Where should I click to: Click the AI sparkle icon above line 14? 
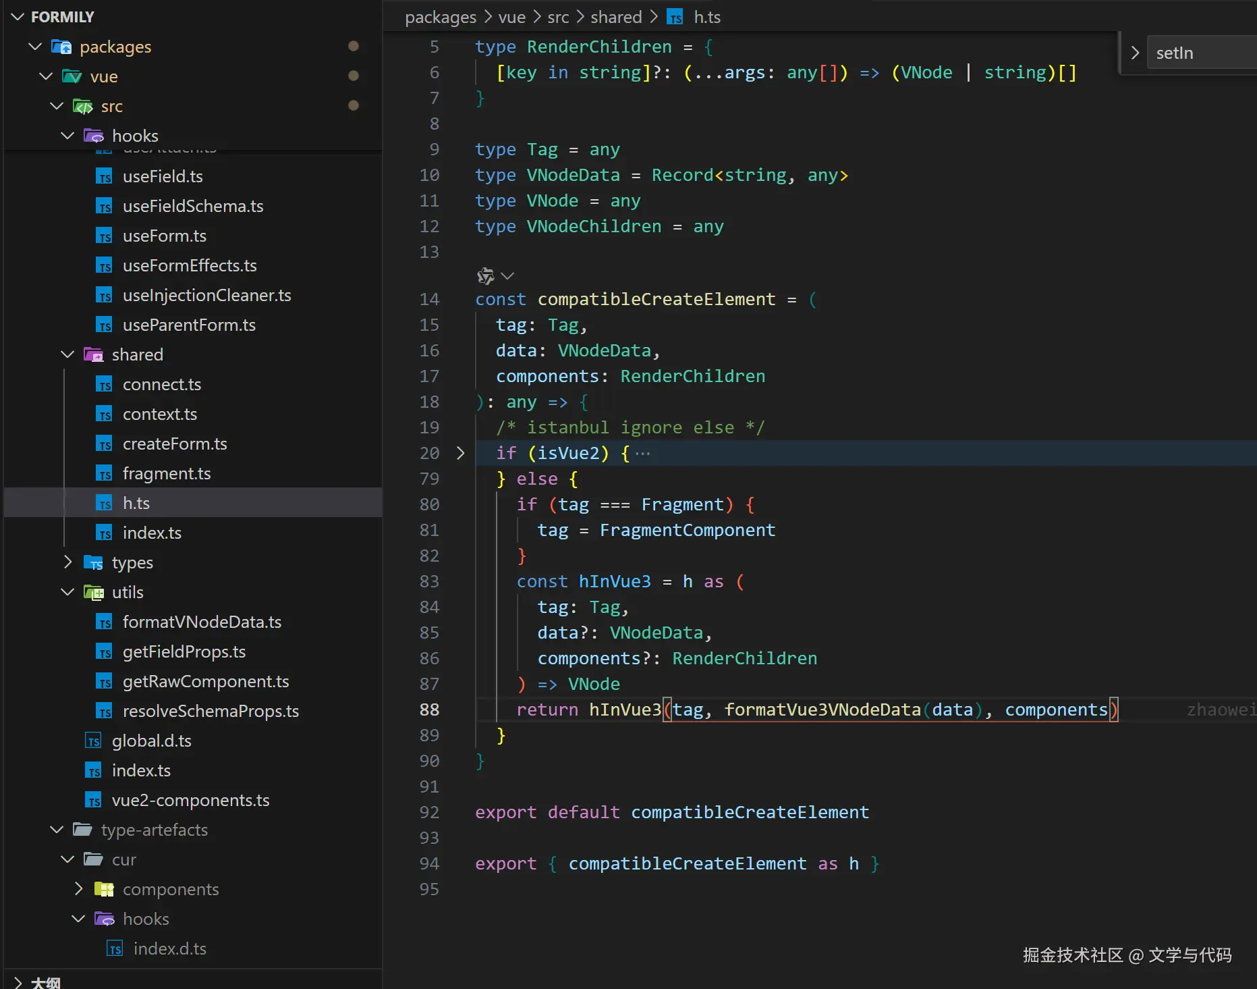coord(486,275)
